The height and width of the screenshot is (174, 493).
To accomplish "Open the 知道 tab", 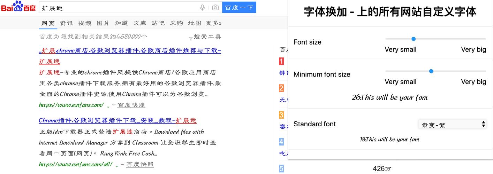I will pos(121,23).
